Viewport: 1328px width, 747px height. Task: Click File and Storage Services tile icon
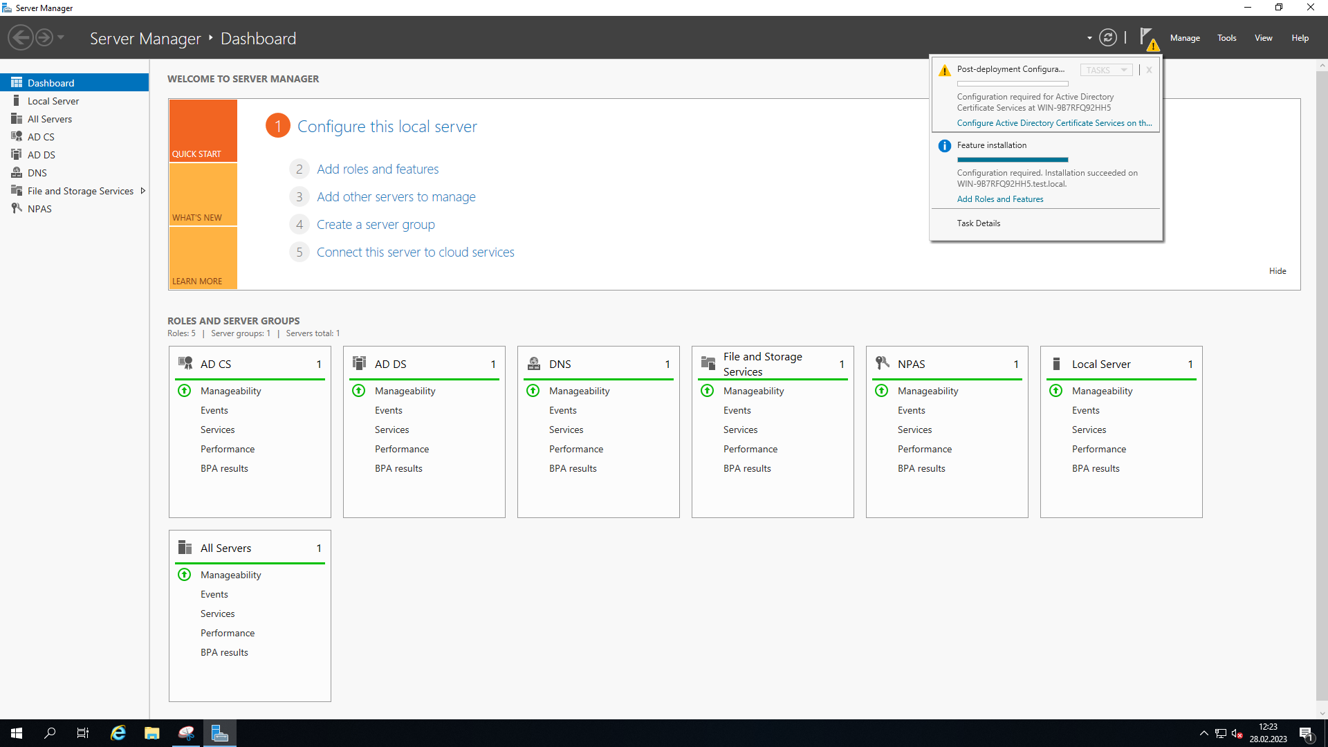708,363
